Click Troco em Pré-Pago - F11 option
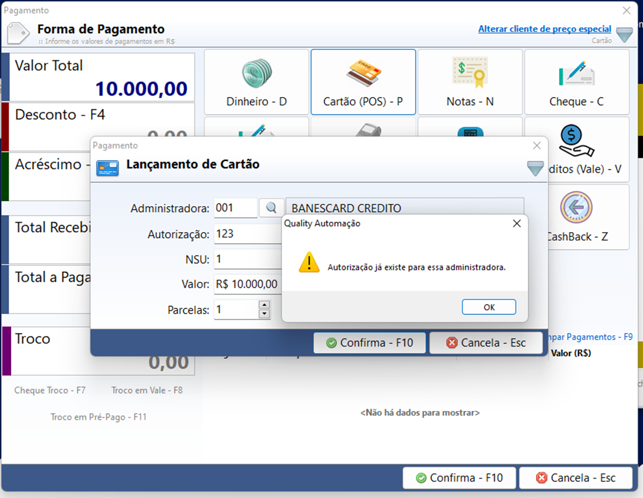Viewport: 643px width, 498px height. coord(99,417)
